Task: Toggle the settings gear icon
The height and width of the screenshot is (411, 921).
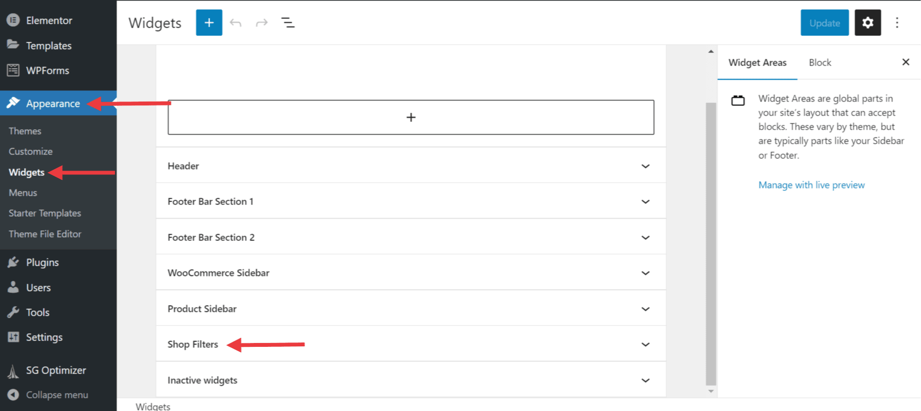Action: point(867,23)
